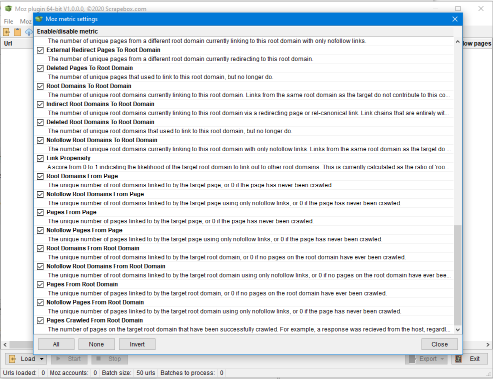Toggle Deleted Pages To Root Domain checkbox
493x379 pixels.
coord(40,68)
